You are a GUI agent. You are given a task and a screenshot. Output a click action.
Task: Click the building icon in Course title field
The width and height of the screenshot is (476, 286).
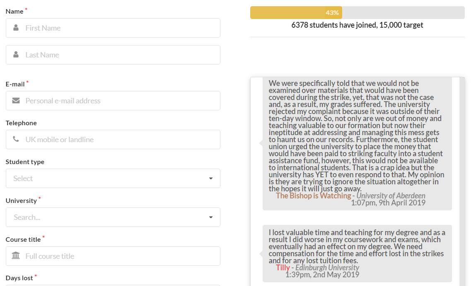point(16,256)
